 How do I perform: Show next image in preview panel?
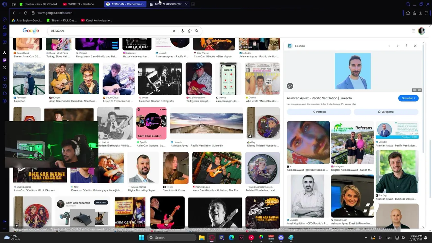(x=398, y=46)
